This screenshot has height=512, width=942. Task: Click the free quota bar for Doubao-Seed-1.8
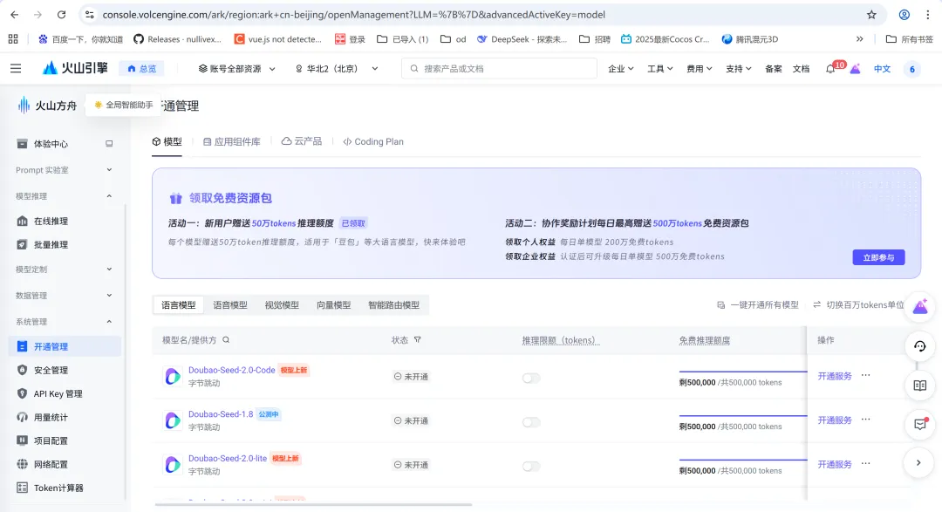pyautogui.click(x=742, y=416)
